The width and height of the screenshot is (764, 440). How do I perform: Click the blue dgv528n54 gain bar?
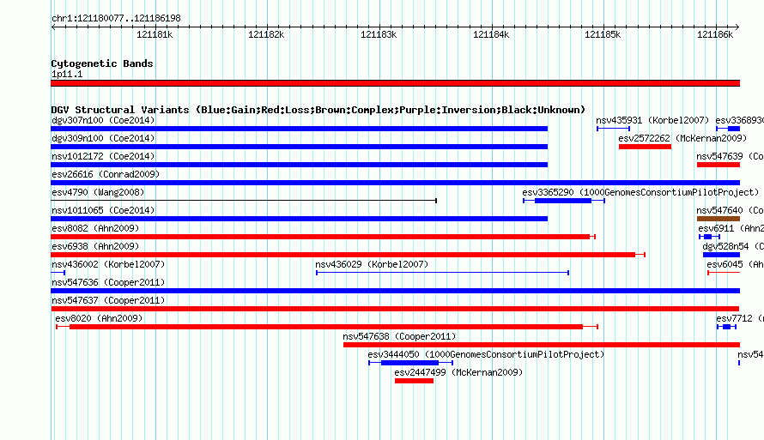pos(722,255)
